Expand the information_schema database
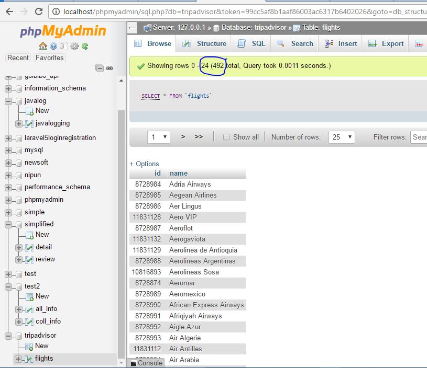The image size is (427, 368). [x=8, y=89]
